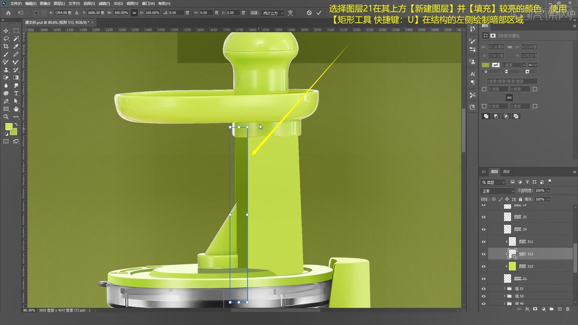Viewport: 578px width, 325px height.
Task: Select the Hand tool
Action: (x=16, y=109)
